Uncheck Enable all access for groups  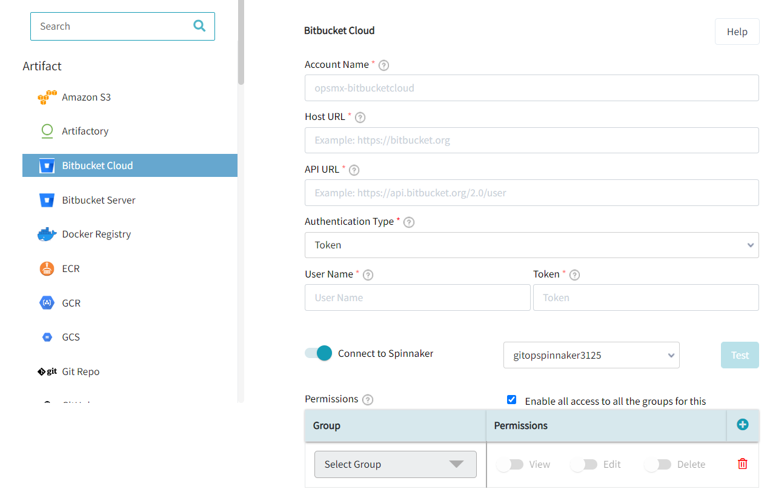coord(512,399)
